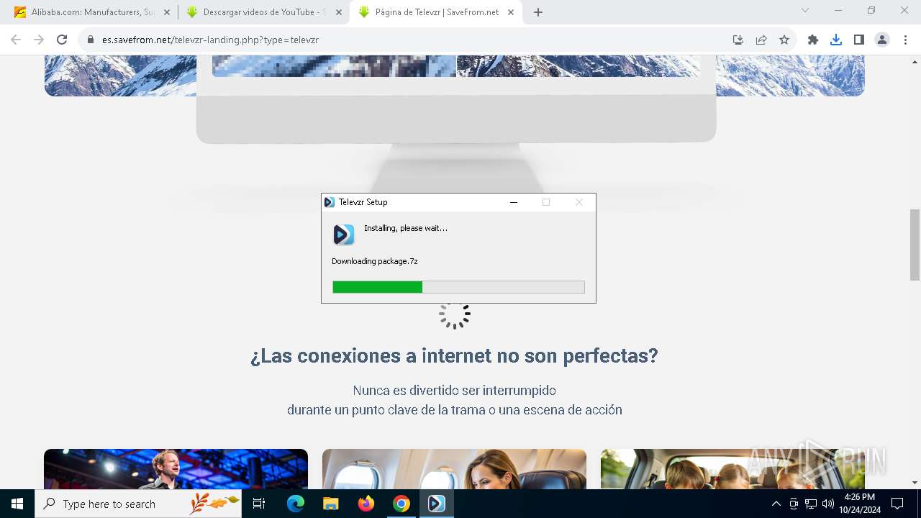921x518 pixels.
Task: Open Chrome's three-dot menu
Action: click(x=905, y=40)
